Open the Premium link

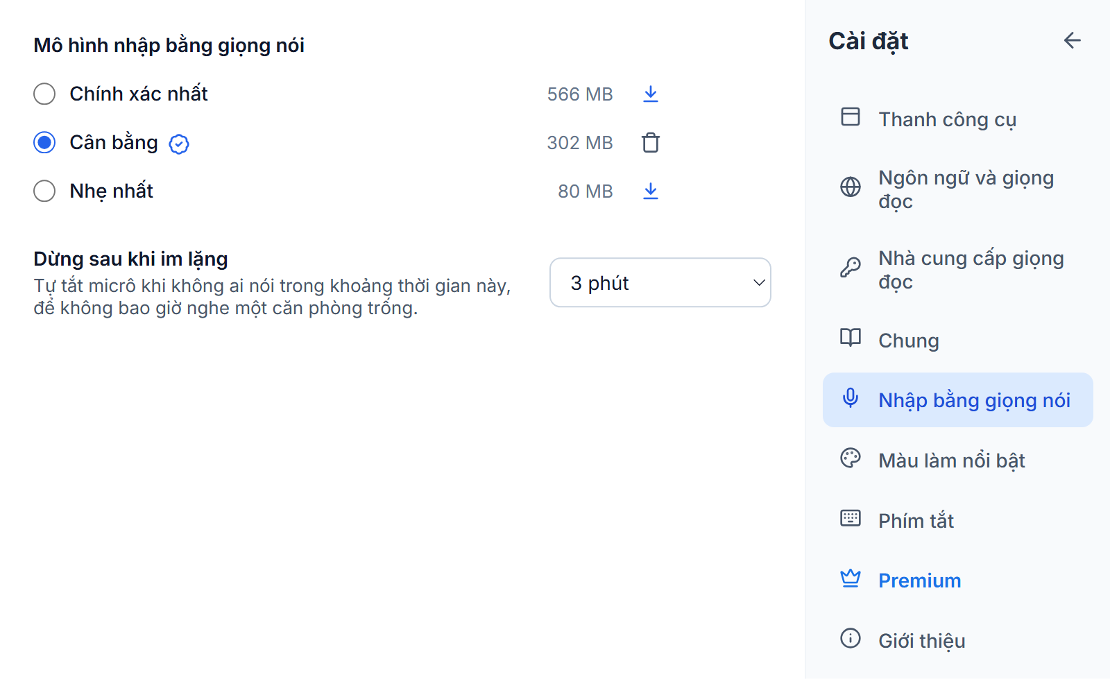point(957,581)
